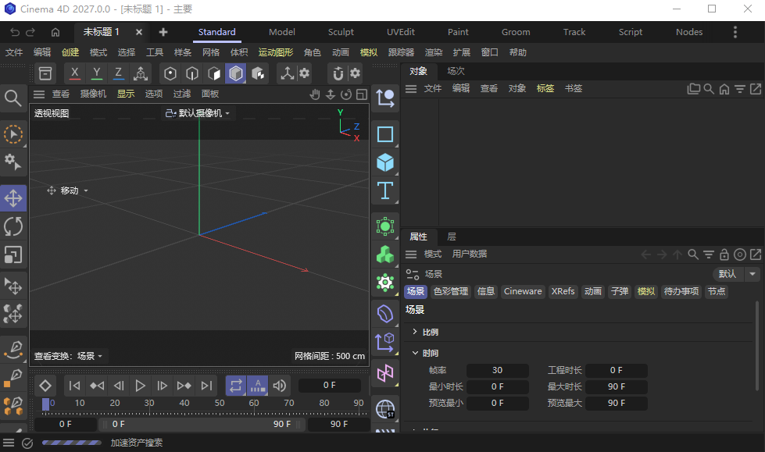The height and width of the screenshot is (452, 765).
Task: Select XRefs attribute tab
Action: click(563, 292)
